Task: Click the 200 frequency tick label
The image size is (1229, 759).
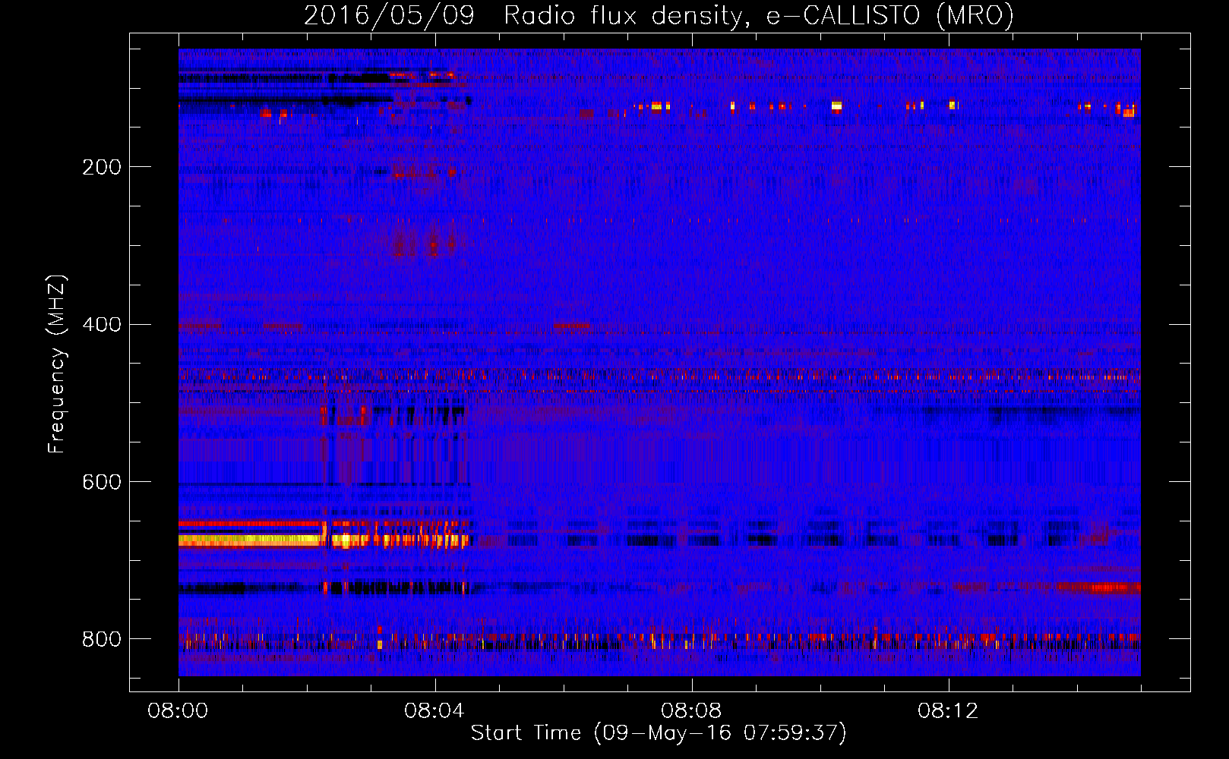Action: pos(102,167)
